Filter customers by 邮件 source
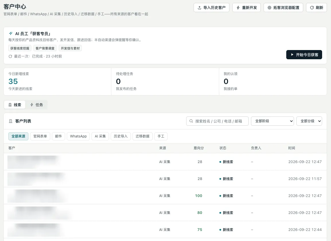Image resolution: width=331 pixels, height=241 pixels. [x=59, y=136]
